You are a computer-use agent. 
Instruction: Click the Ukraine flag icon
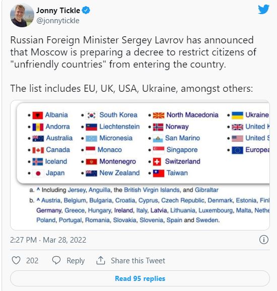pyautogui.click(x=237, y=115)
